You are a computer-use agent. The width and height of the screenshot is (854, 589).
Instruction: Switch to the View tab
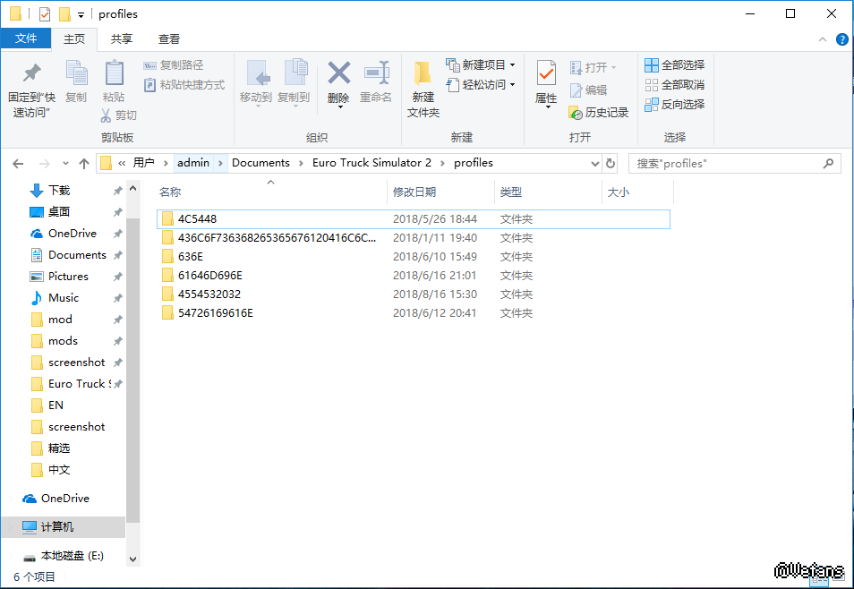(x=169, y=38)
